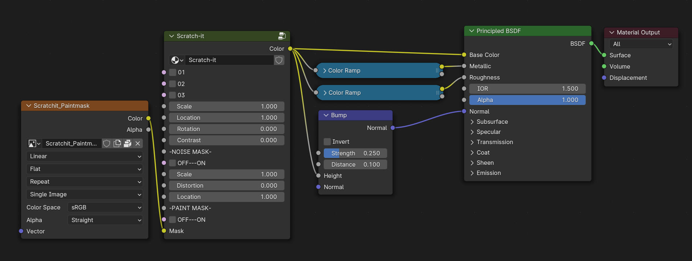This screenshot has height=261, width=692.
Task: Toggle NOISE MASK OFF---ON checkbox
Action: 173,163
